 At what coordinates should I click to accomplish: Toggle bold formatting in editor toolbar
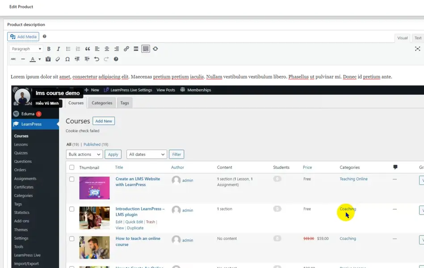pyautogui.click(x=49, y=49)
